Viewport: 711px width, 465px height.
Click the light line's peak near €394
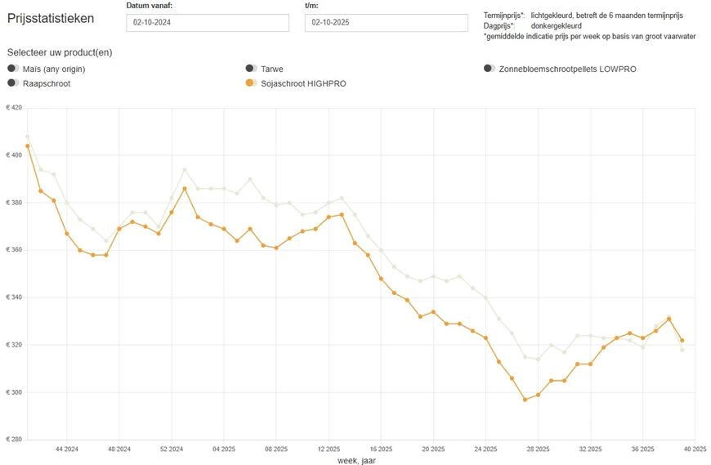(185, 170)
